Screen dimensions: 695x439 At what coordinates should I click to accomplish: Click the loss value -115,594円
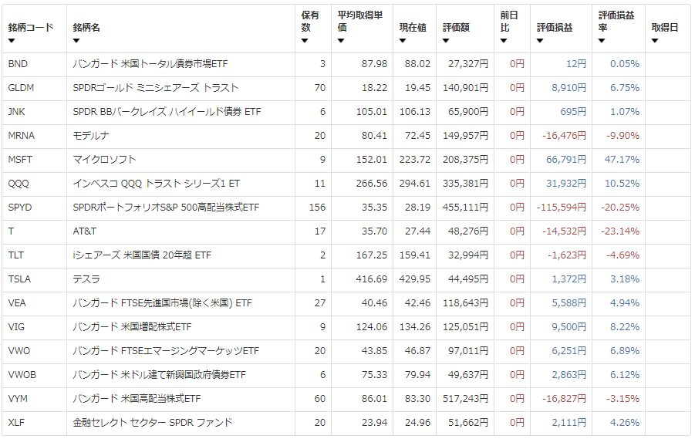click(561, 208)
